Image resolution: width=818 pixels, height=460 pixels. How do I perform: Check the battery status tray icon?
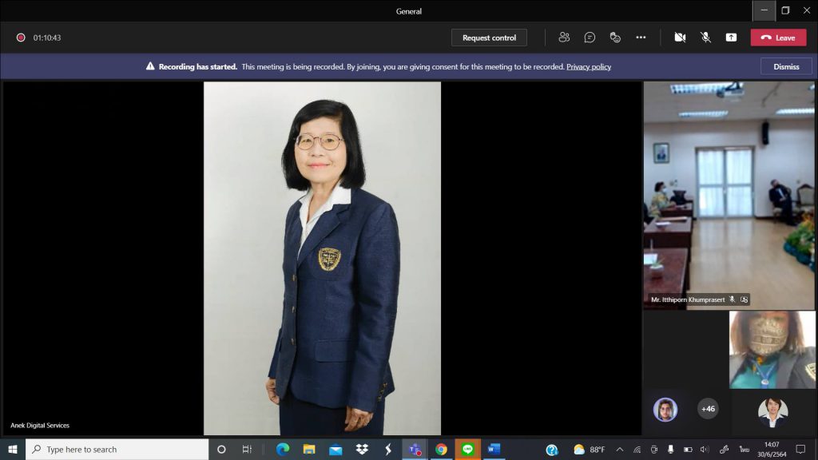pyautogui.click(x=688, y=450)
